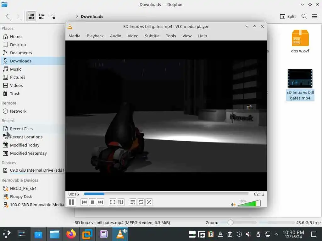Open Firefox from the taskbar
Image resolution: width=322 pixels, height=241 pixels.
pos(71,234)
